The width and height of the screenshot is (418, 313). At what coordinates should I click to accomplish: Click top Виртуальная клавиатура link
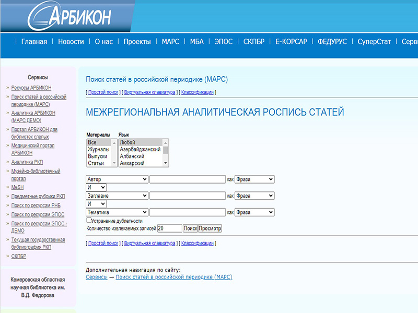tap(149, 92)
